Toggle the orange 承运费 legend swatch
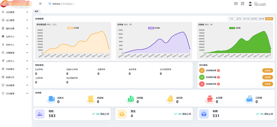The image size is (277, 127). (70, 28)
